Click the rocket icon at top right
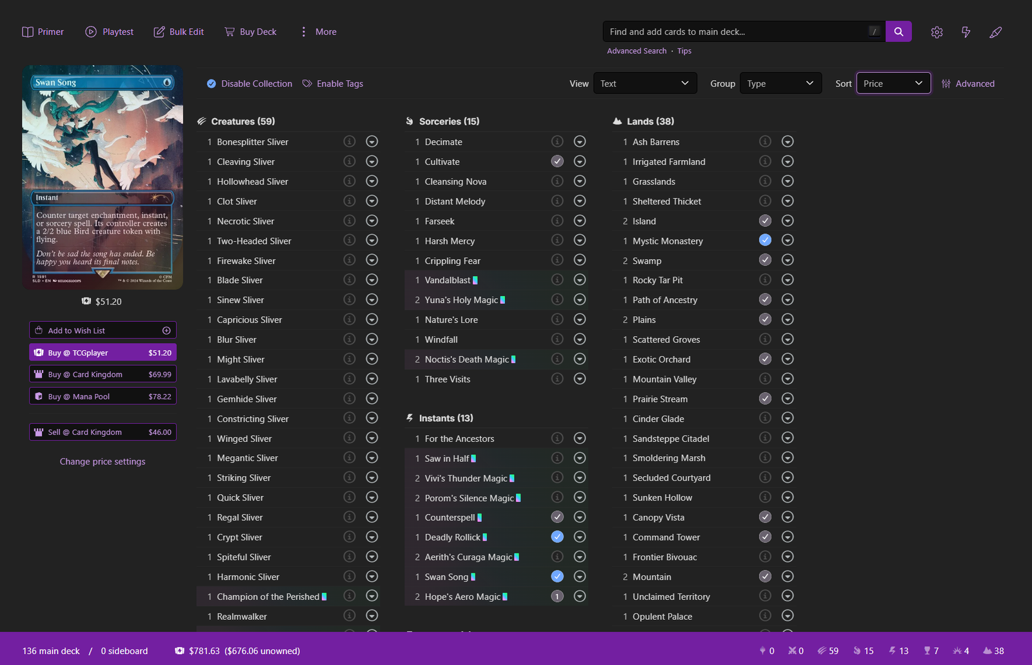Viewport: 1032px width, 665px height. [x=996, y=32]
